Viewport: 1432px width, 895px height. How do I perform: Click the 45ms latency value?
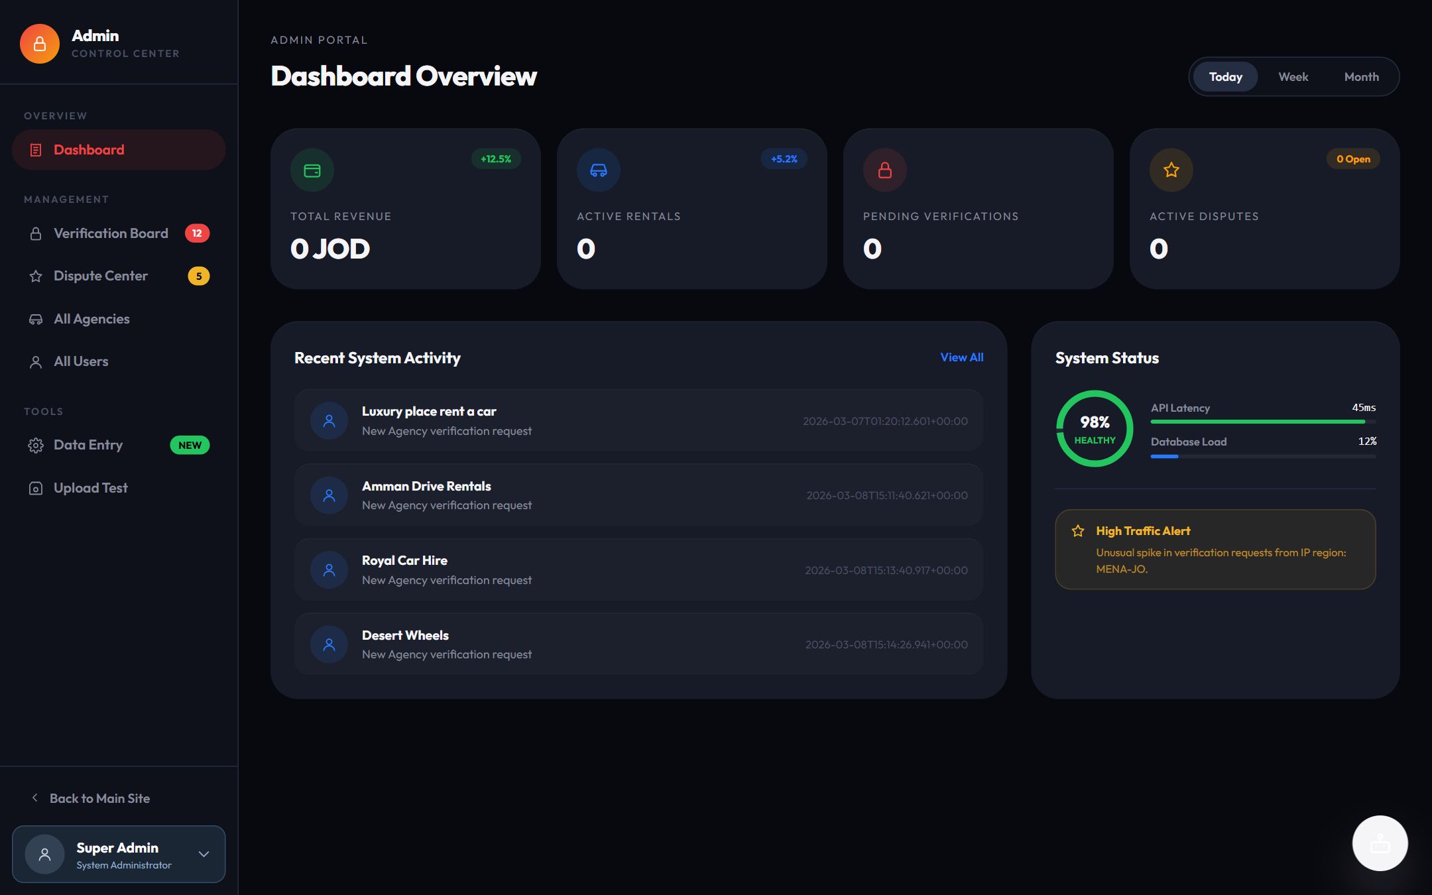coord(1364,408)
